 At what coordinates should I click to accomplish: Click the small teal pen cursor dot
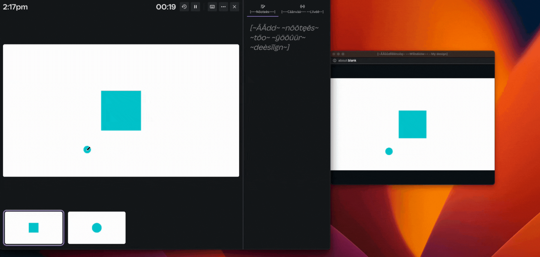87,150
